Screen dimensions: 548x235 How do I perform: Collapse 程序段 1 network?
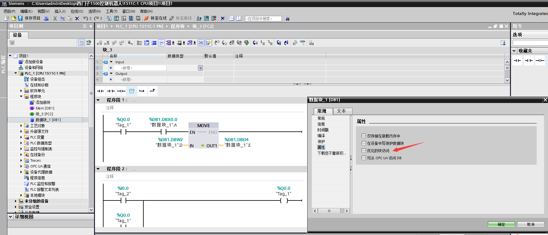click(x=98, y=100)
